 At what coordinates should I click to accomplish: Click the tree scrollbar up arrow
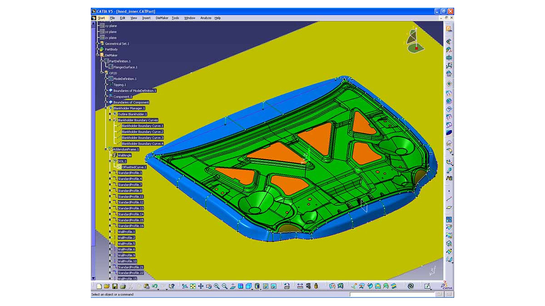coord(93,24)
